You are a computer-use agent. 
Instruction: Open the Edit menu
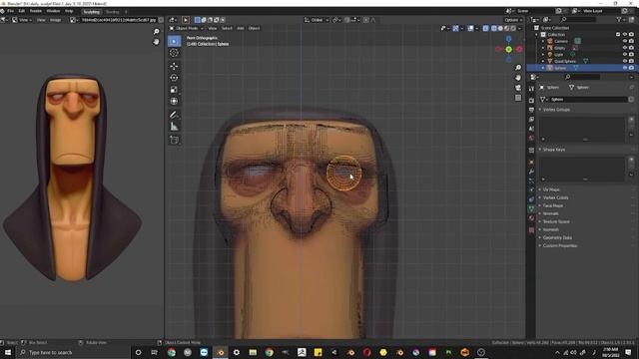coord(22,11)
